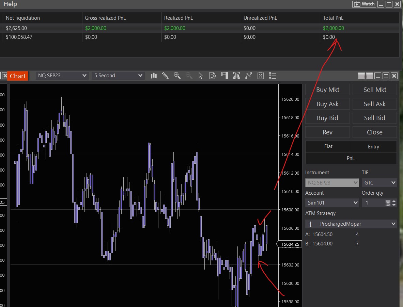403x307 pixels.
Task: Expand the ProchargedMopar ATM Strategy dropdown
Action: point(354,224)
